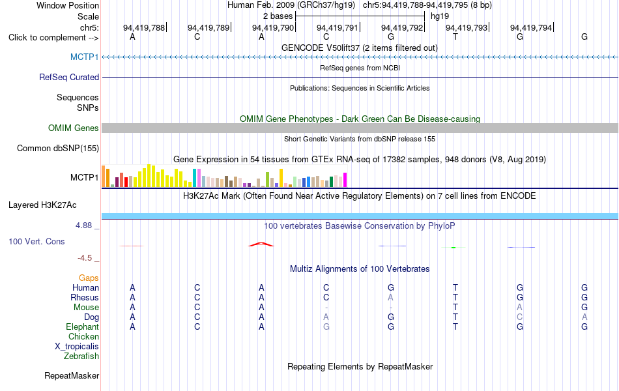619x391 pixels.
Task: Click the orange Gaps label
Action: click(x=89, y=278)
